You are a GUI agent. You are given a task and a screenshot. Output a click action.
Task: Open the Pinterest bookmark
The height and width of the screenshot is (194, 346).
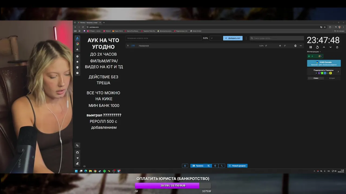[107, 31]
